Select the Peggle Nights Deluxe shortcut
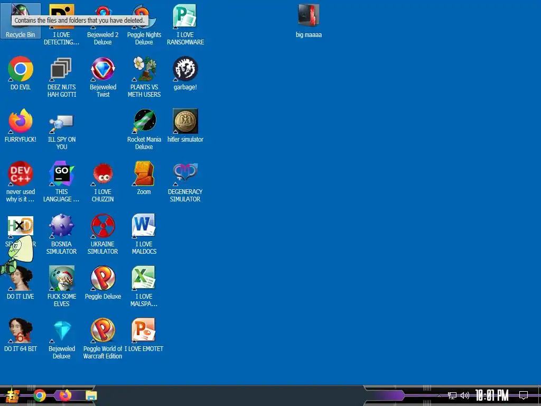Viewport: 541px width, 406px height. point(144,24)
